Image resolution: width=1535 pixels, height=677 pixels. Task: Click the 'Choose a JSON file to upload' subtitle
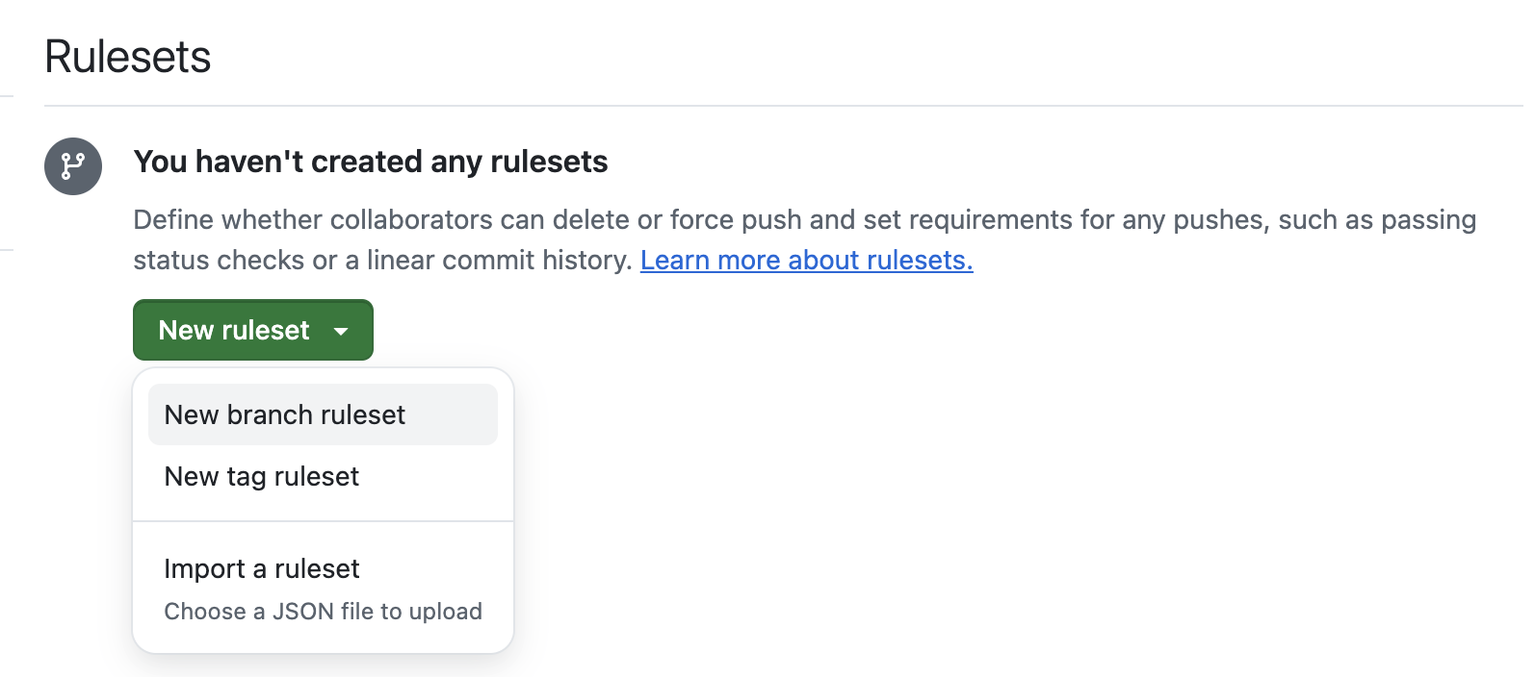tap(323, 612)
